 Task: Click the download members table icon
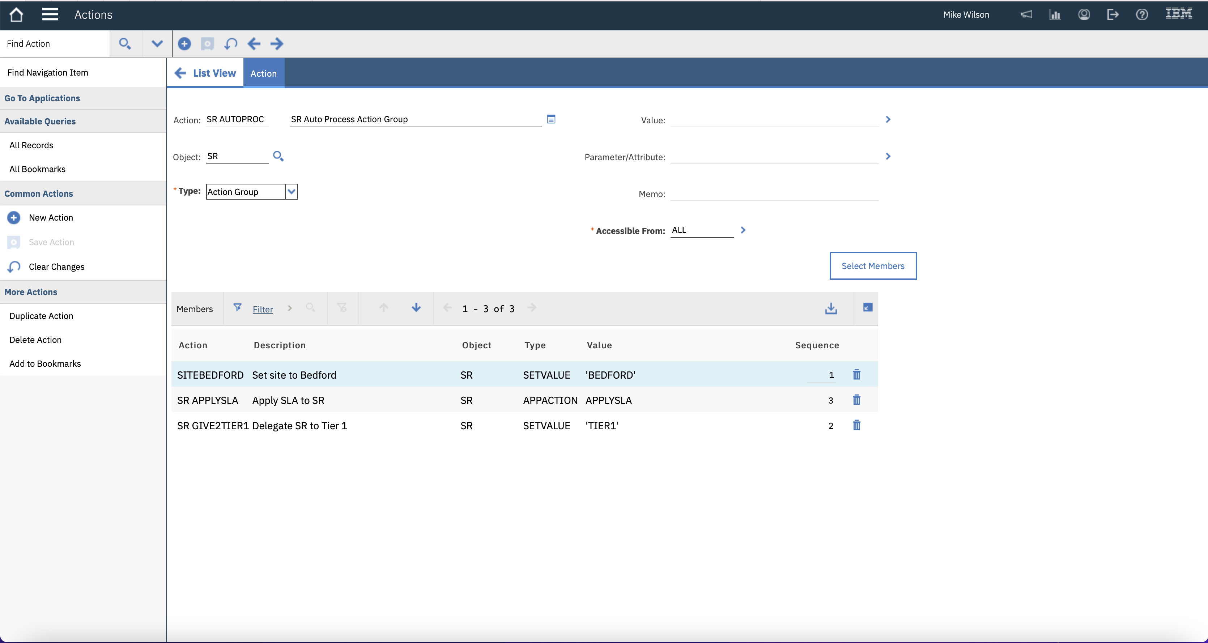(830, 308)
